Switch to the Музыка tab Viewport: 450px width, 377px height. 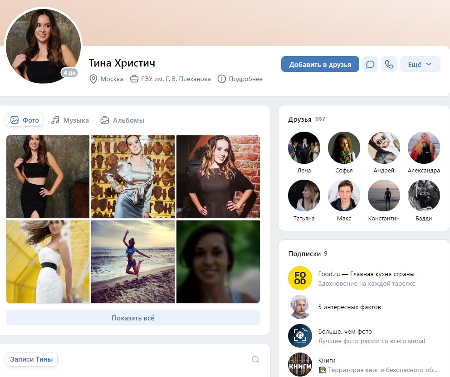pos(70,120)
